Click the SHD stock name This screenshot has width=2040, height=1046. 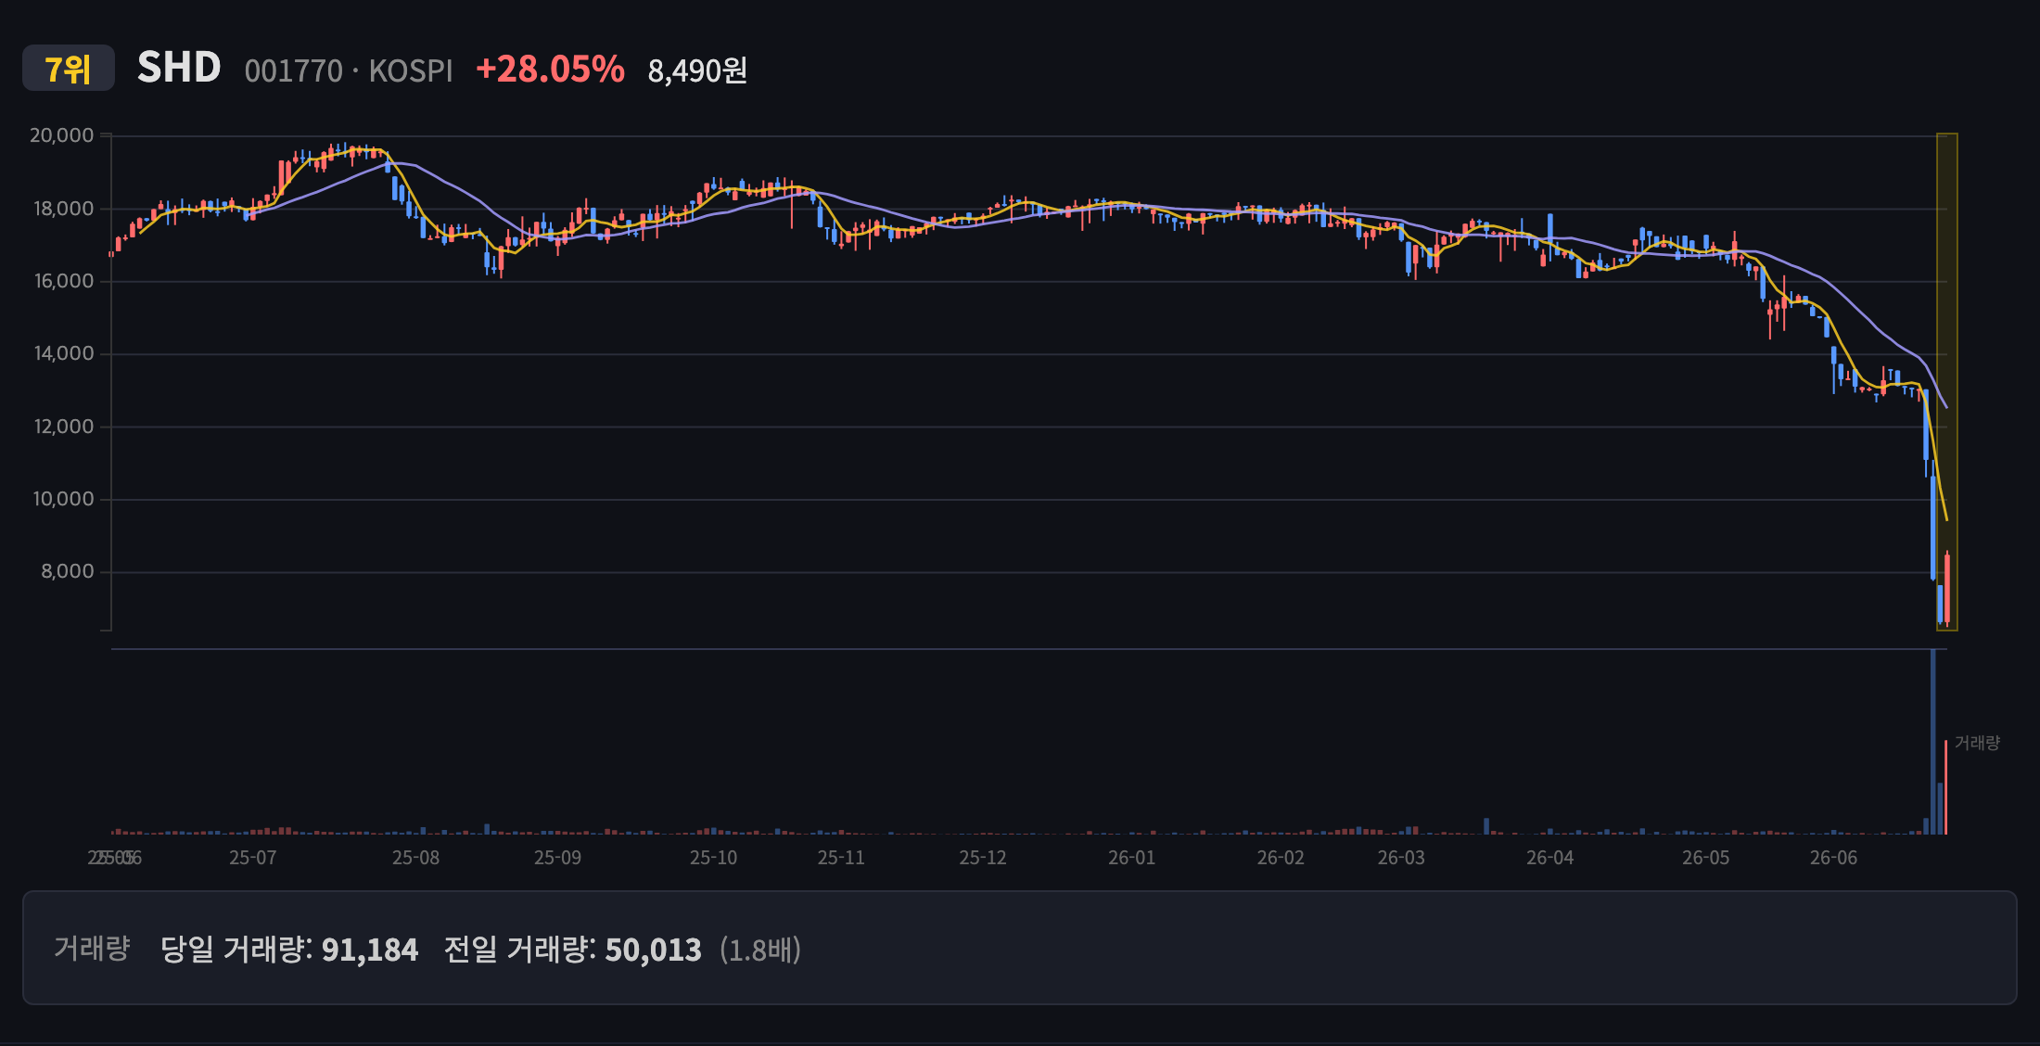tap(179, 68)
